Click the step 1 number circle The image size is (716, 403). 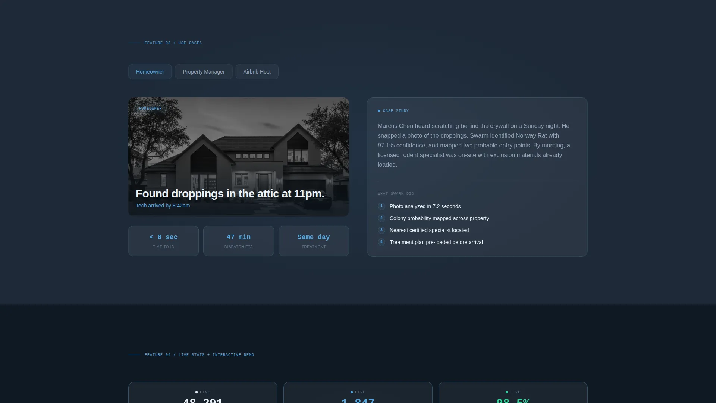click(381, 206)
